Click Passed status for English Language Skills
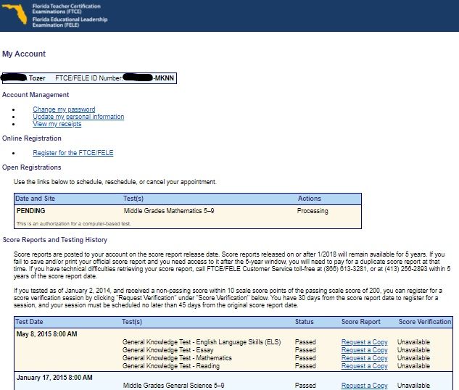 (305, 342)
